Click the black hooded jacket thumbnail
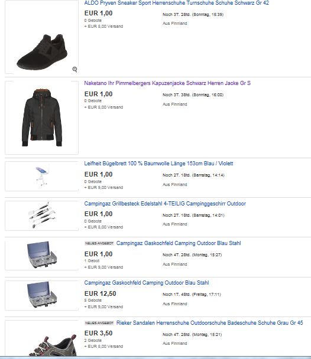Image resolution: width=311 pixels, height=359 pixels. point(42,118)
